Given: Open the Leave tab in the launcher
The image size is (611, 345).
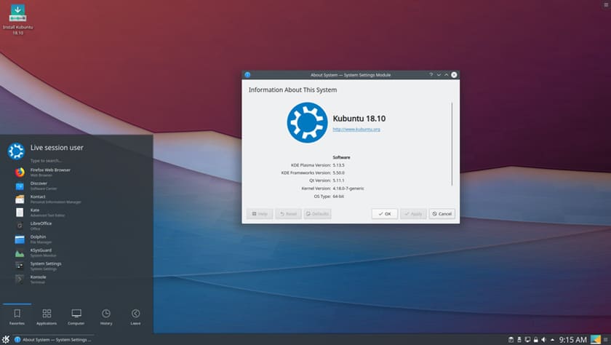Looking at the screenshot, I should [x=135, y=316].
